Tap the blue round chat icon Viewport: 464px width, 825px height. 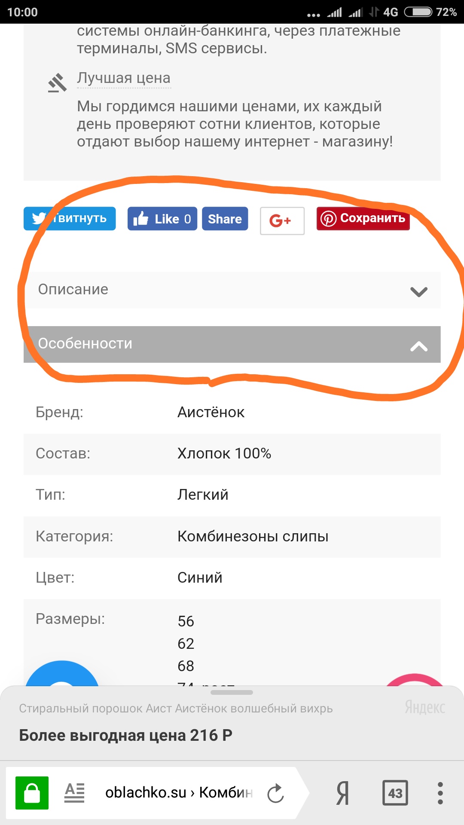coord(62,673)
